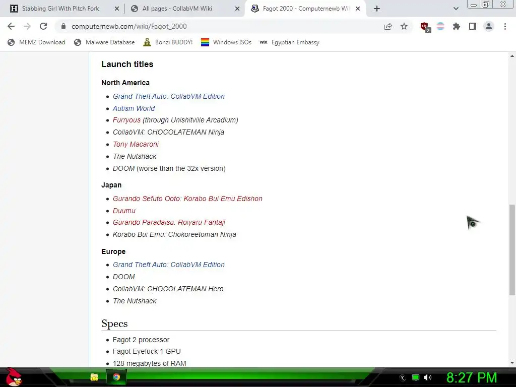Viewport: 516px width, 387px height.
Task: Open the Windows ISOs bookmark
Action: (x=226, y=42)
